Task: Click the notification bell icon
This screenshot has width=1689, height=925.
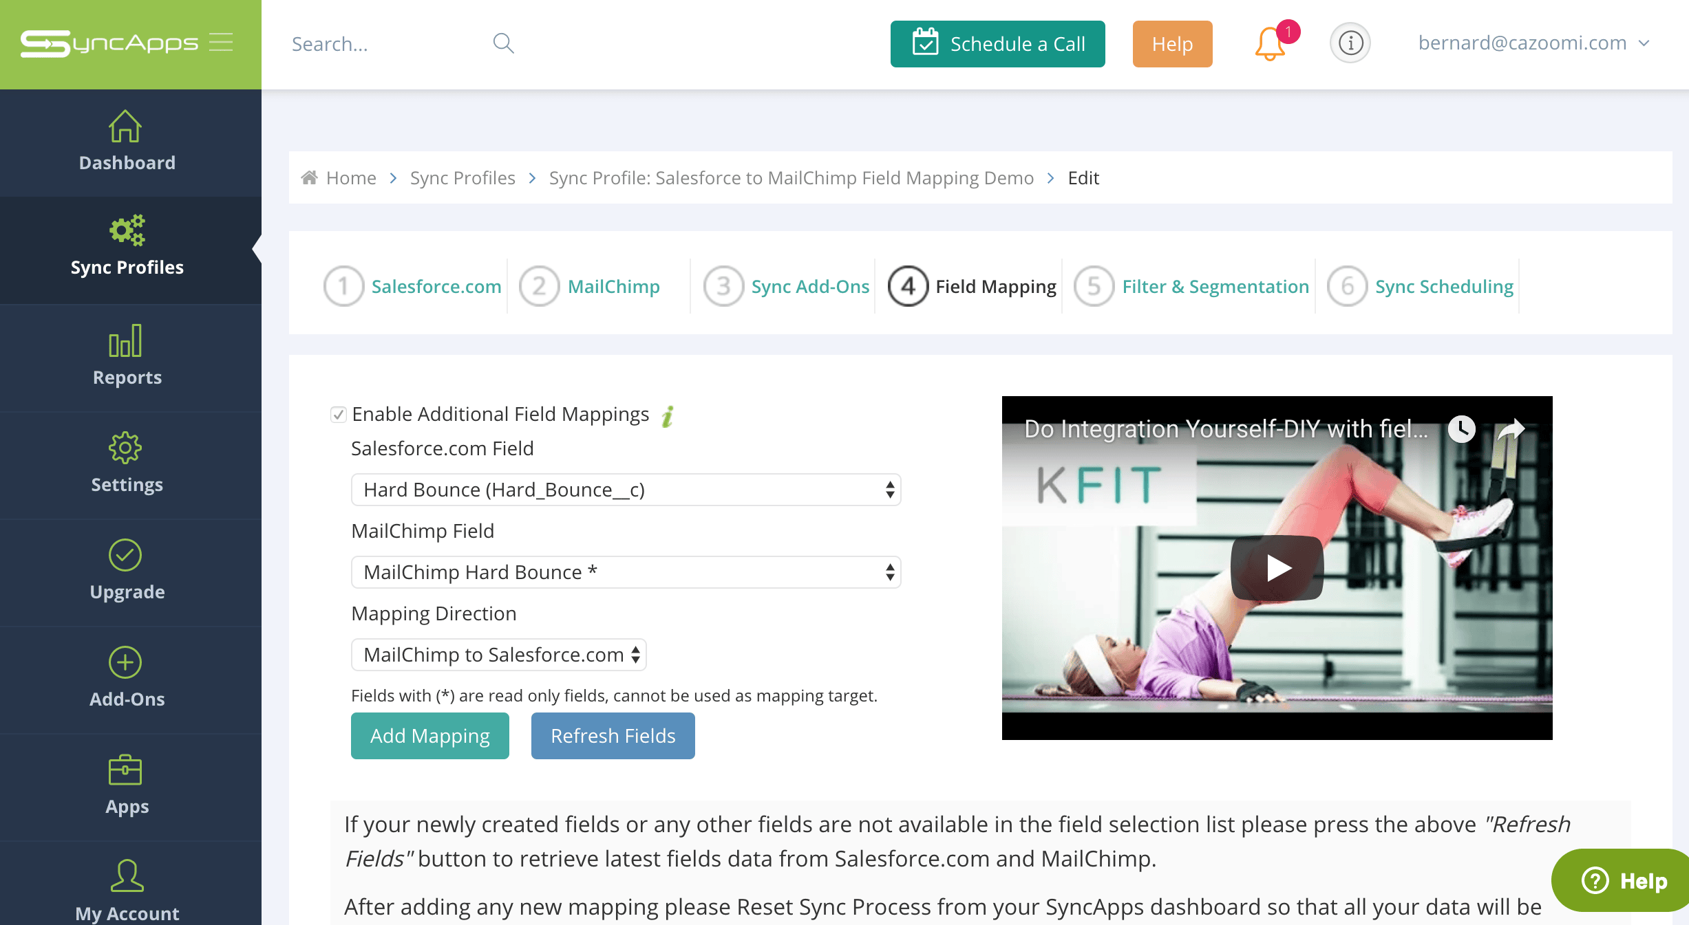Action: [1268, 43]
